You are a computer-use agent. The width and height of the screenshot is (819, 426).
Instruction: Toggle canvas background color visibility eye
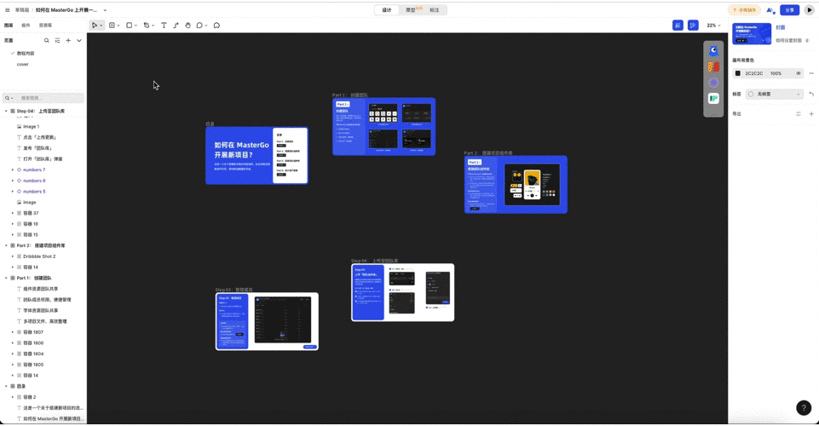798,73
